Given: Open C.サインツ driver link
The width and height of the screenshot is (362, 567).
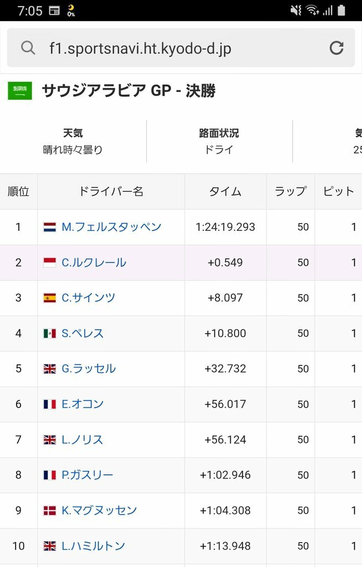Looking at the screenshot, I should [x=89, y=298].
